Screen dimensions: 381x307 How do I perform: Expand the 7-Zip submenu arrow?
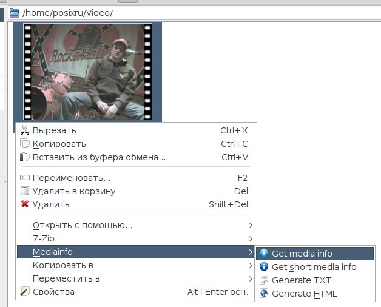(x=251, y=238)
